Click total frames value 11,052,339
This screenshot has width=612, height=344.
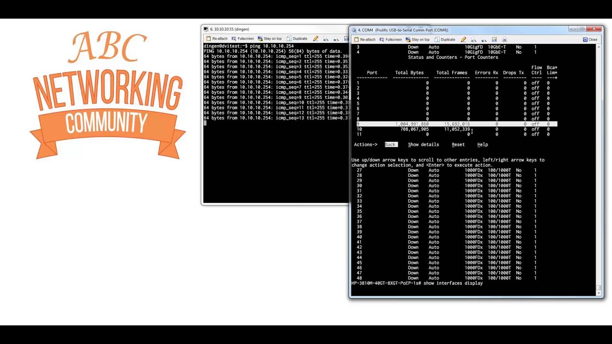click(x=457, y=129)
